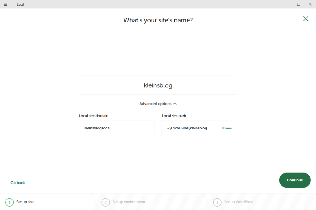Viewport: 316px width, 210px height.
Task: Click the site name field containing kleinsblog
Action: (x=158, y=85)
